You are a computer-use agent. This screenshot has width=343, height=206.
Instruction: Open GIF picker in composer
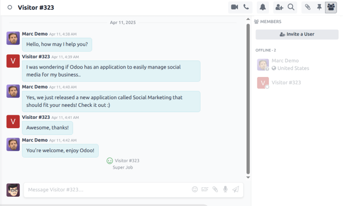tap(205, 189)
